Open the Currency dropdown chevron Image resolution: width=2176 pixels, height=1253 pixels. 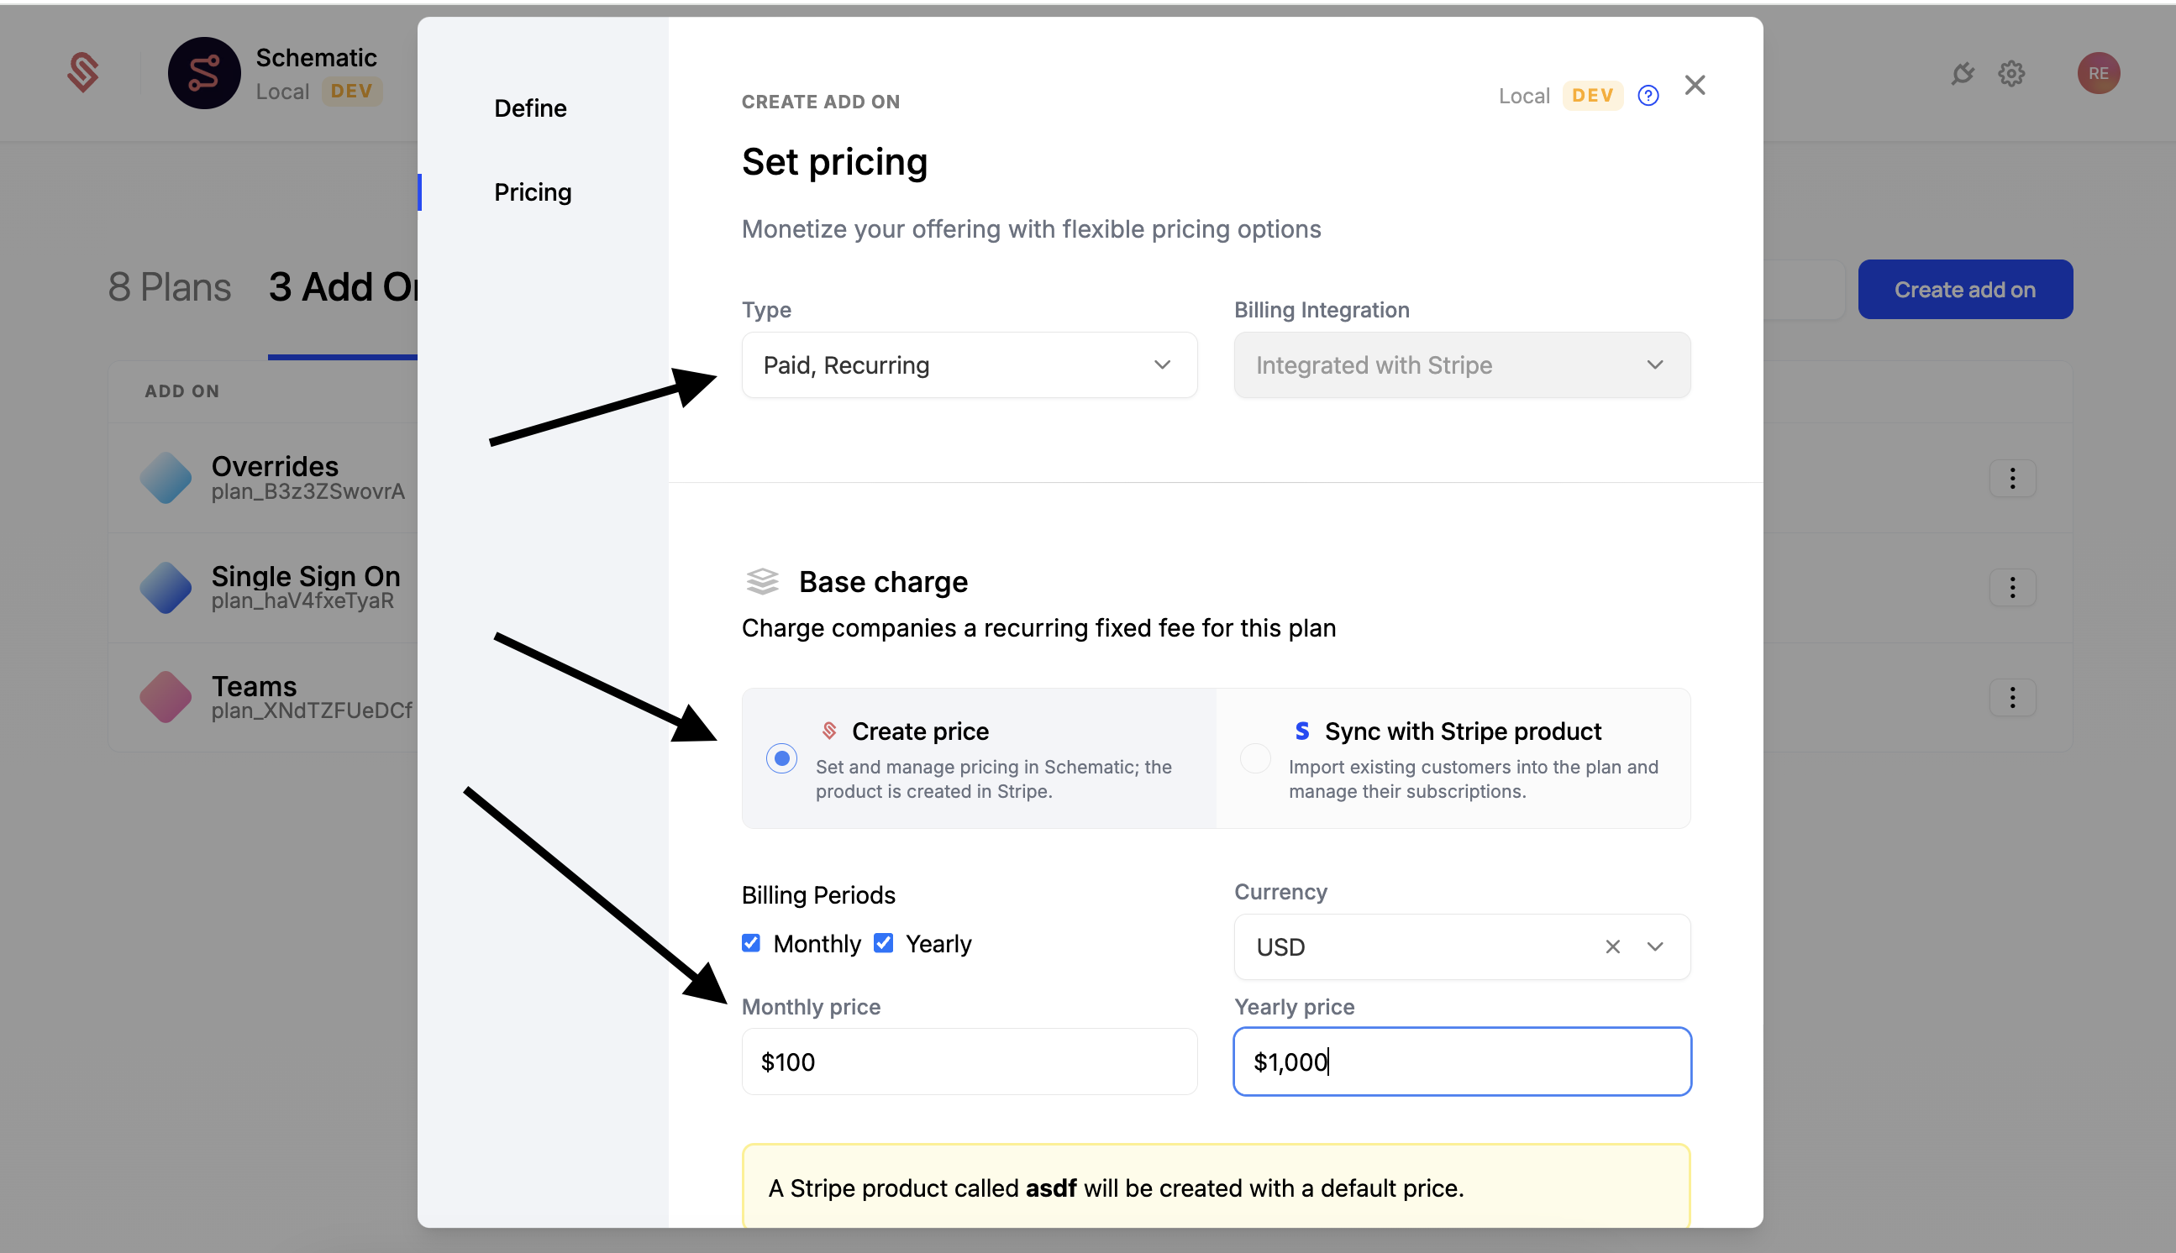1654,946
